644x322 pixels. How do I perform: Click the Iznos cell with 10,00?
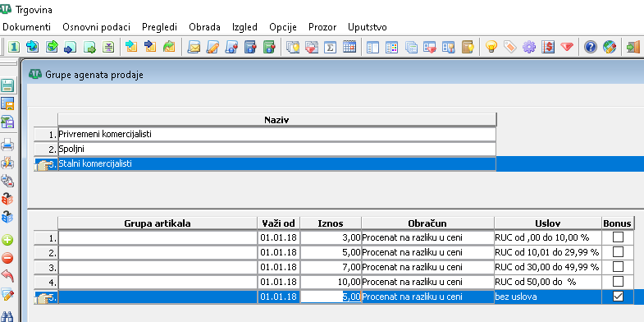pos(331,282)
